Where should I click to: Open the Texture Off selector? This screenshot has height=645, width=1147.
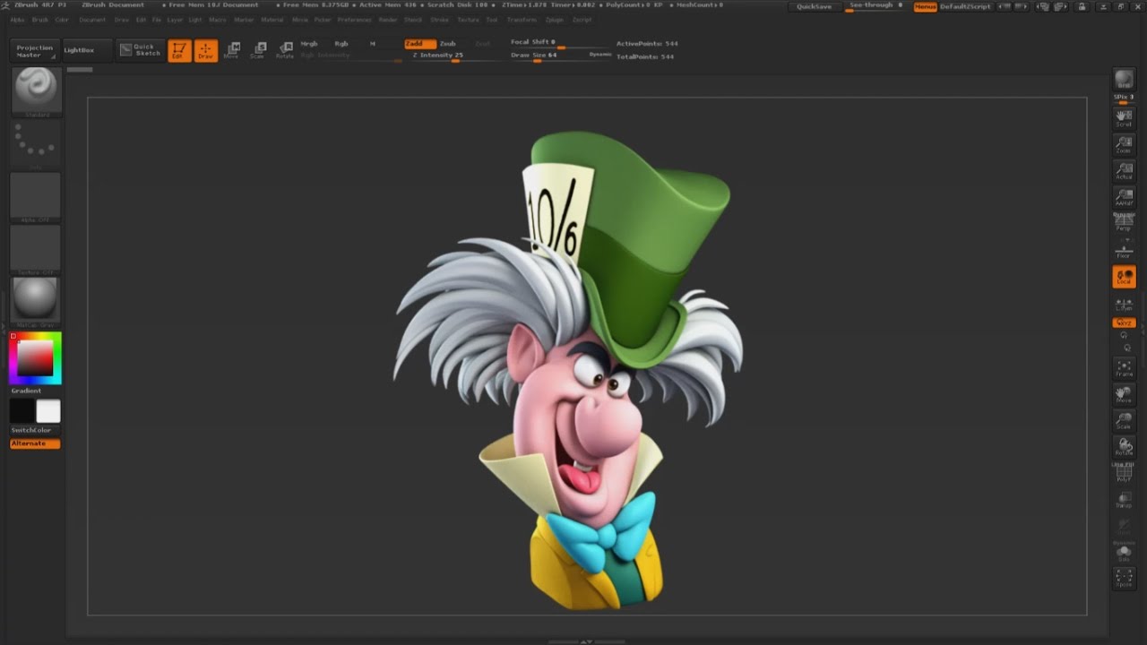tap(36, 248)
